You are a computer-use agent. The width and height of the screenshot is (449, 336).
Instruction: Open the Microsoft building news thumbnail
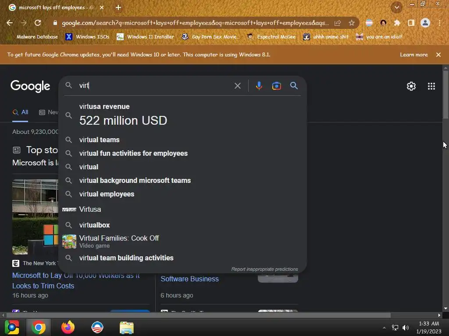point(35,217)
